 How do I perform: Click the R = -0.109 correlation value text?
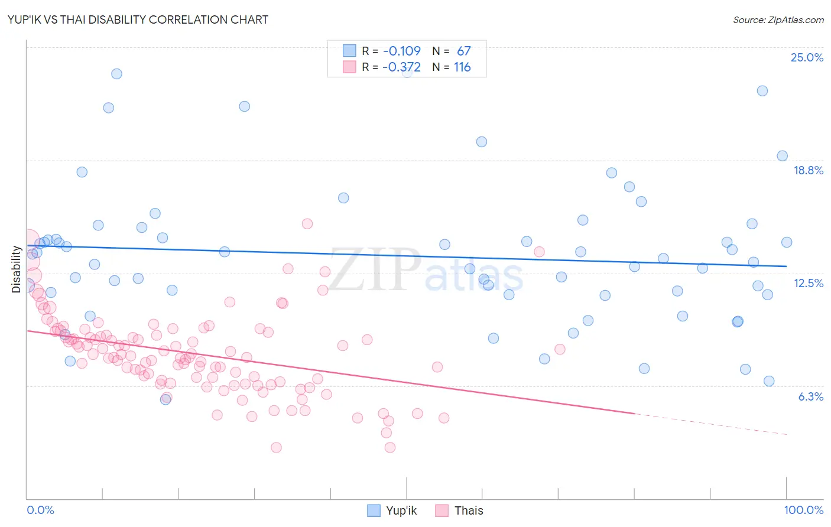tap(391, 51)
